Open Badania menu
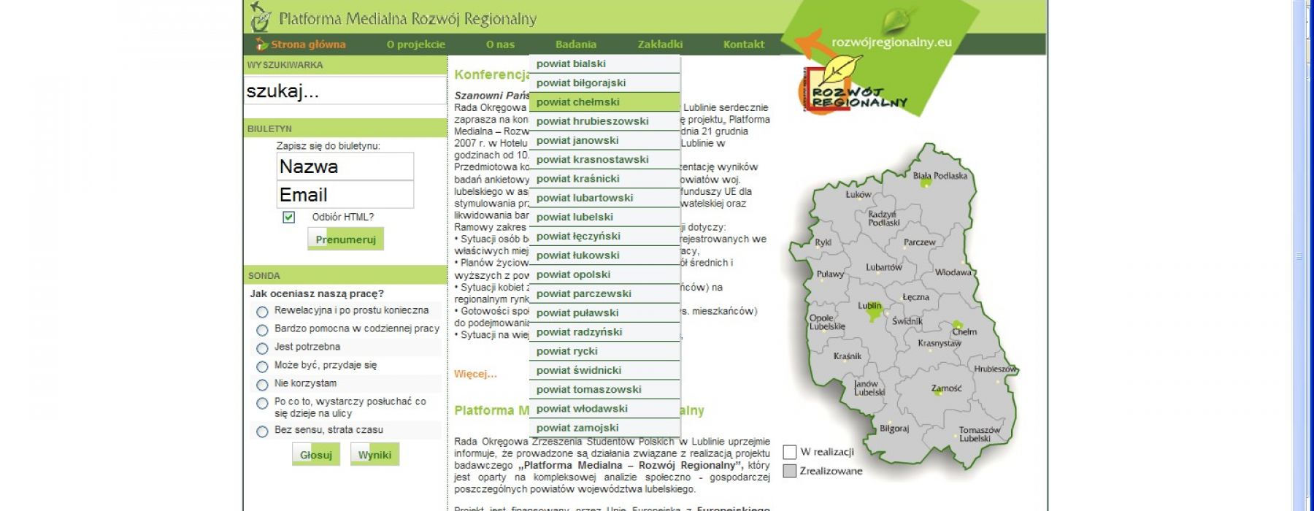The width and height of the screenshot is (1314, 511). tap(576, 45)
